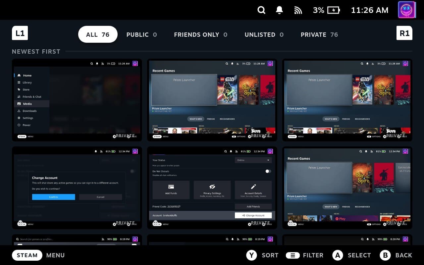The width and height of the screenshot is (424, 265).
Task: Open the UNLISTED tab
Action: pos(264,34)
